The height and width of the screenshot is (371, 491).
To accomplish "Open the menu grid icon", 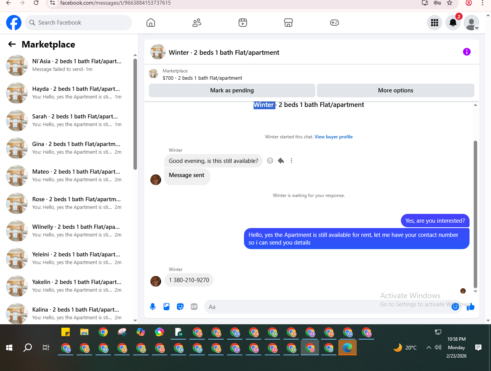I will click(435, 23).
